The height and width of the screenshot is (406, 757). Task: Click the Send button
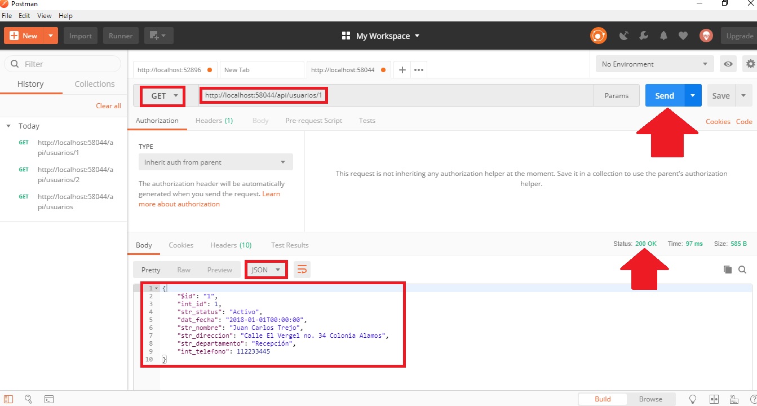point(663,95)
